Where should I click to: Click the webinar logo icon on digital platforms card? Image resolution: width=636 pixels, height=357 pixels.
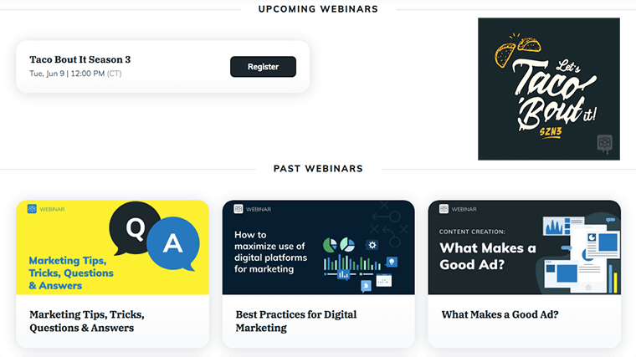click(238, 209)
